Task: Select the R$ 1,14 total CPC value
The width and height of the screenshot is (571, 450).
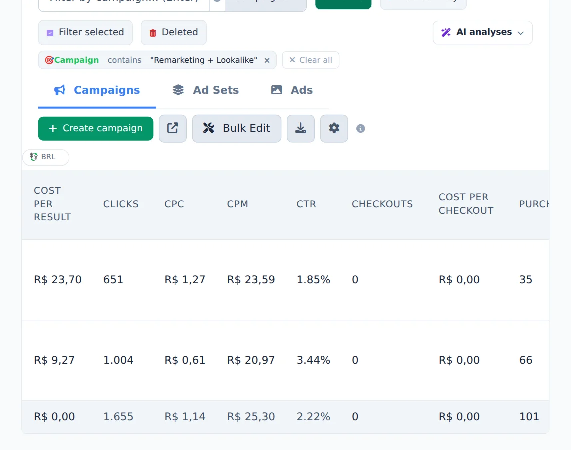Action: coord(185,416)
